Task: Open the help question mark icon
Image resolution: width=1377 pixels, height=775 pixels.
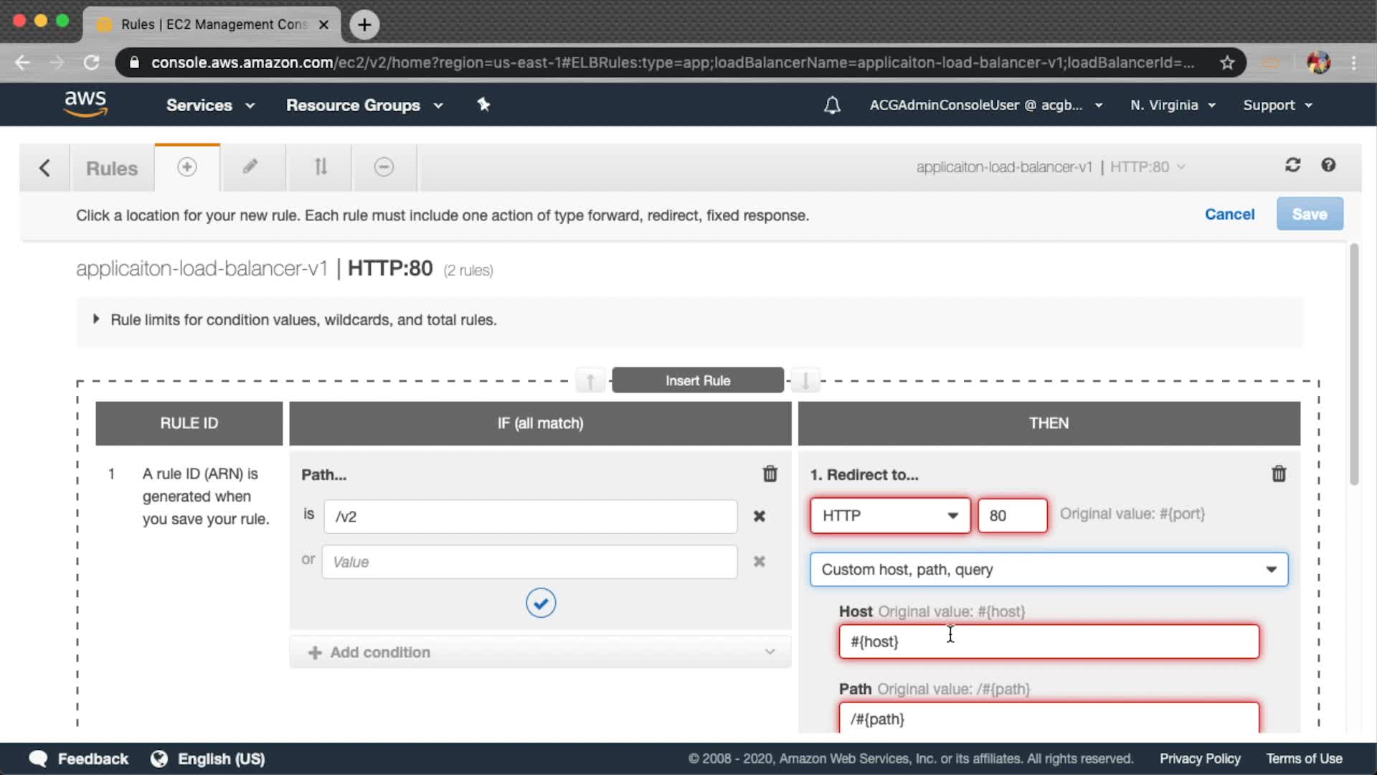Action: pos(1328,166)
